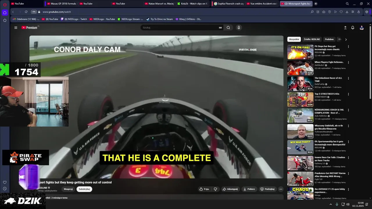
Task: Open the Easy Setup sliders icon
Action: 353,12
